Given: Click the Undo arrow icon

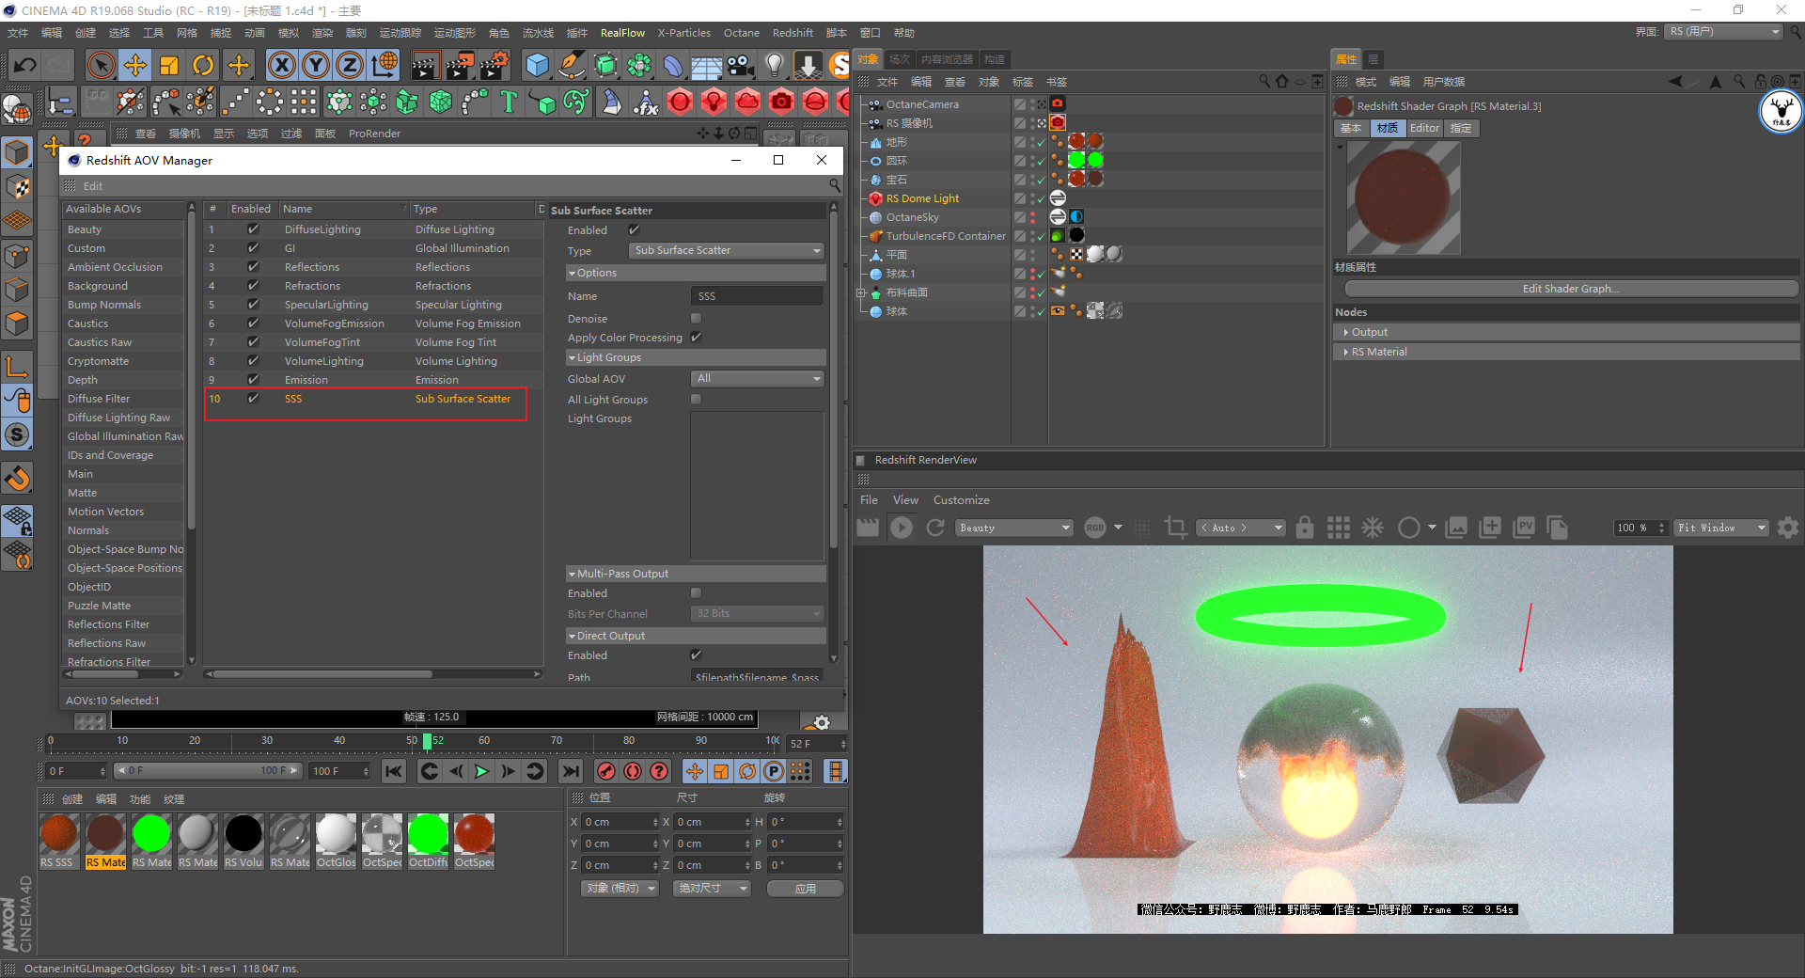Looking at the screenshot, I should [x=25, y=65].
